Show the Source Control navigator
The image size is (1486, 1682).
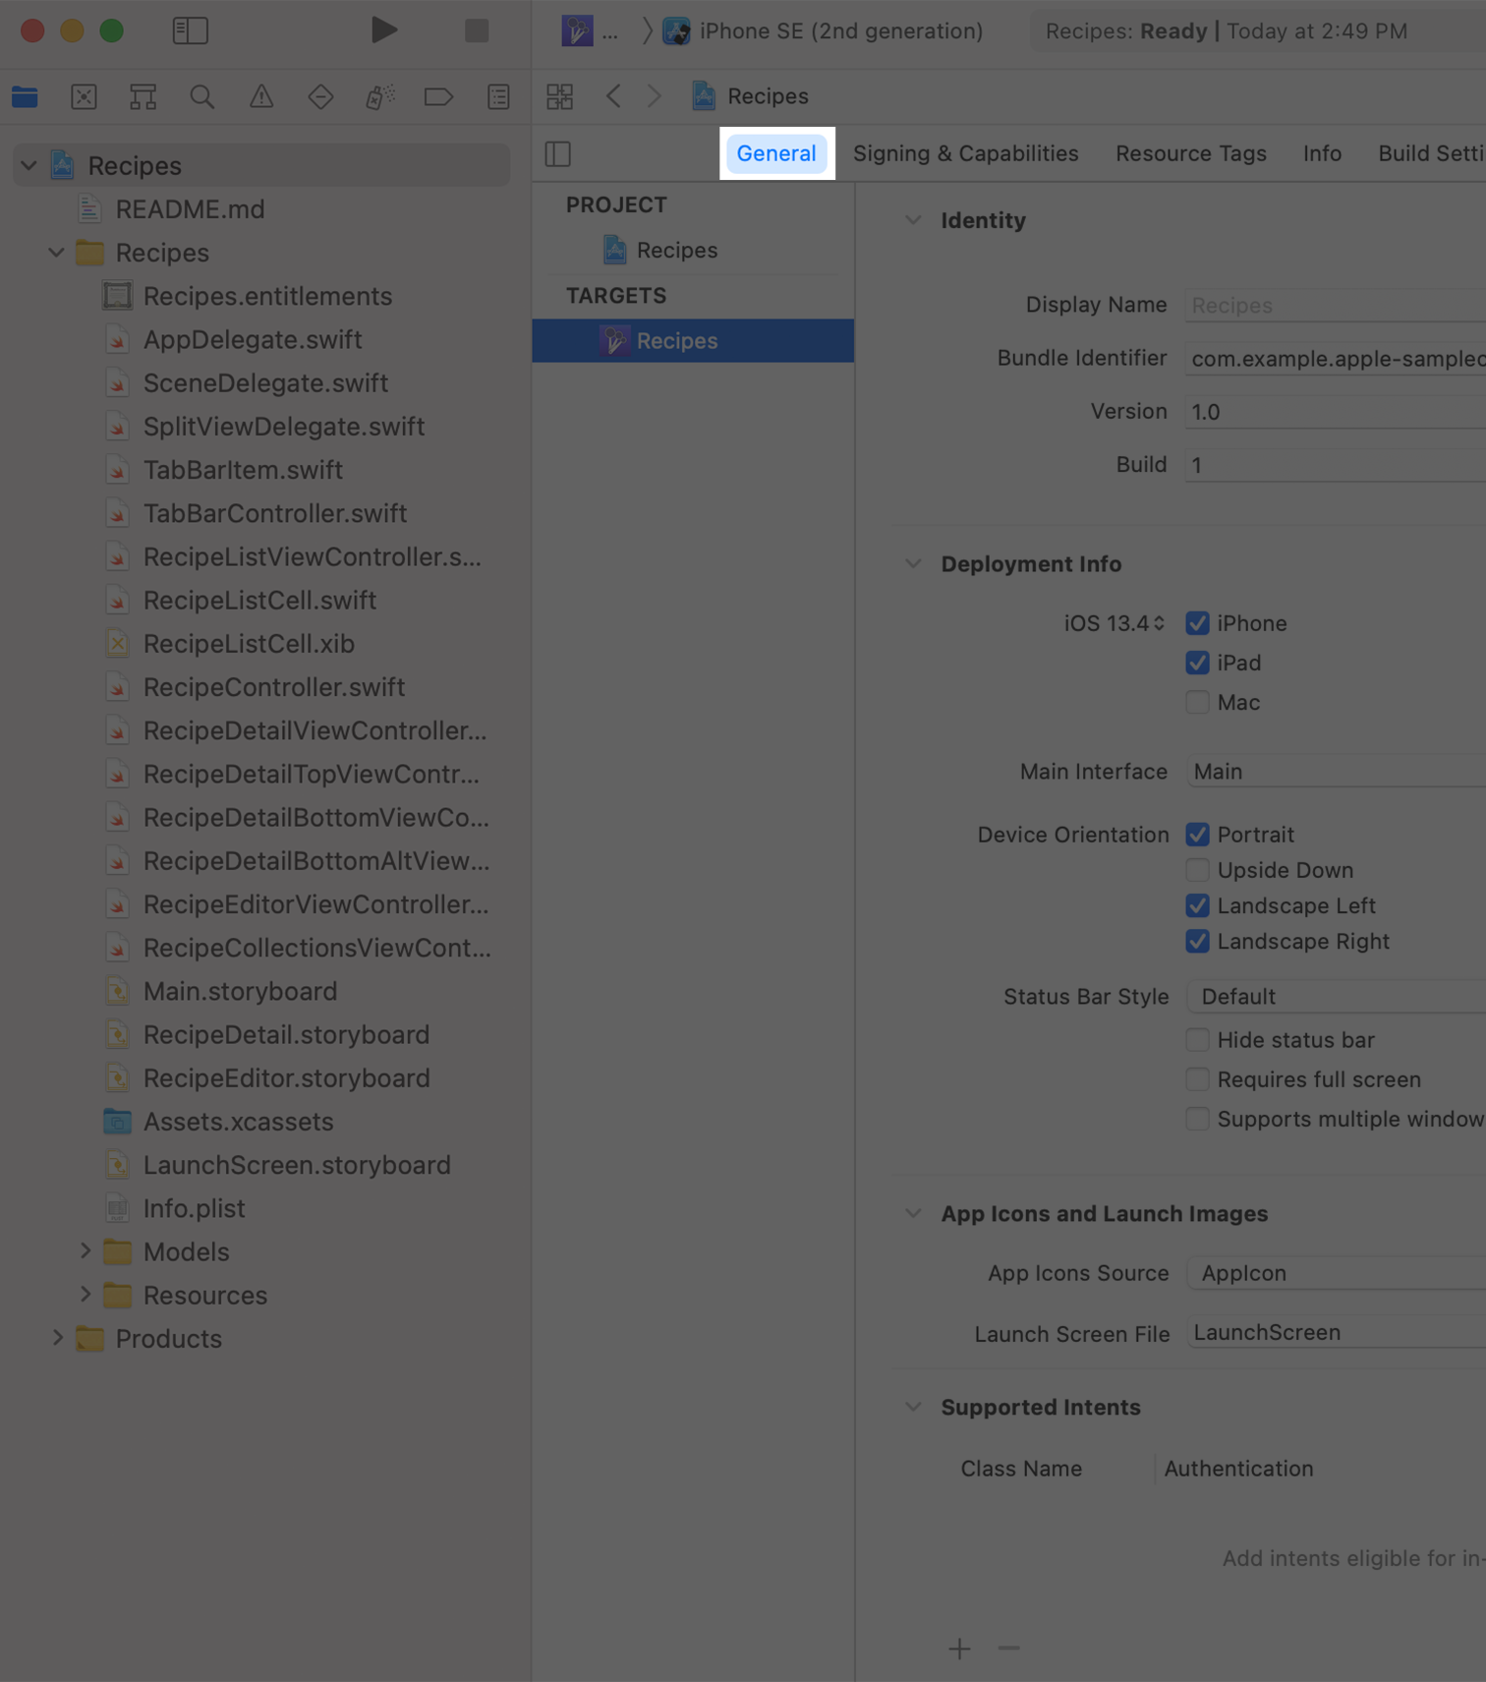(84, 96)
